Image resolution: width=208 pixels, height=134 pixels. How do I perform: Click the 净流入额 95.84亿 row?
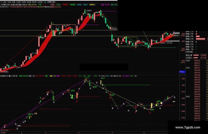point(197,55)
